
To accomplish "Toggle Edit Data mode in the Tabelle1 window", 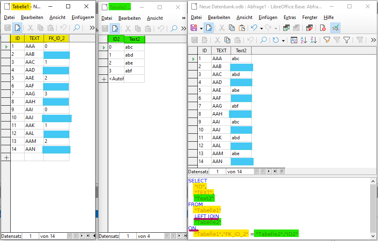I will pyautogui.click(x=17, y=28).
